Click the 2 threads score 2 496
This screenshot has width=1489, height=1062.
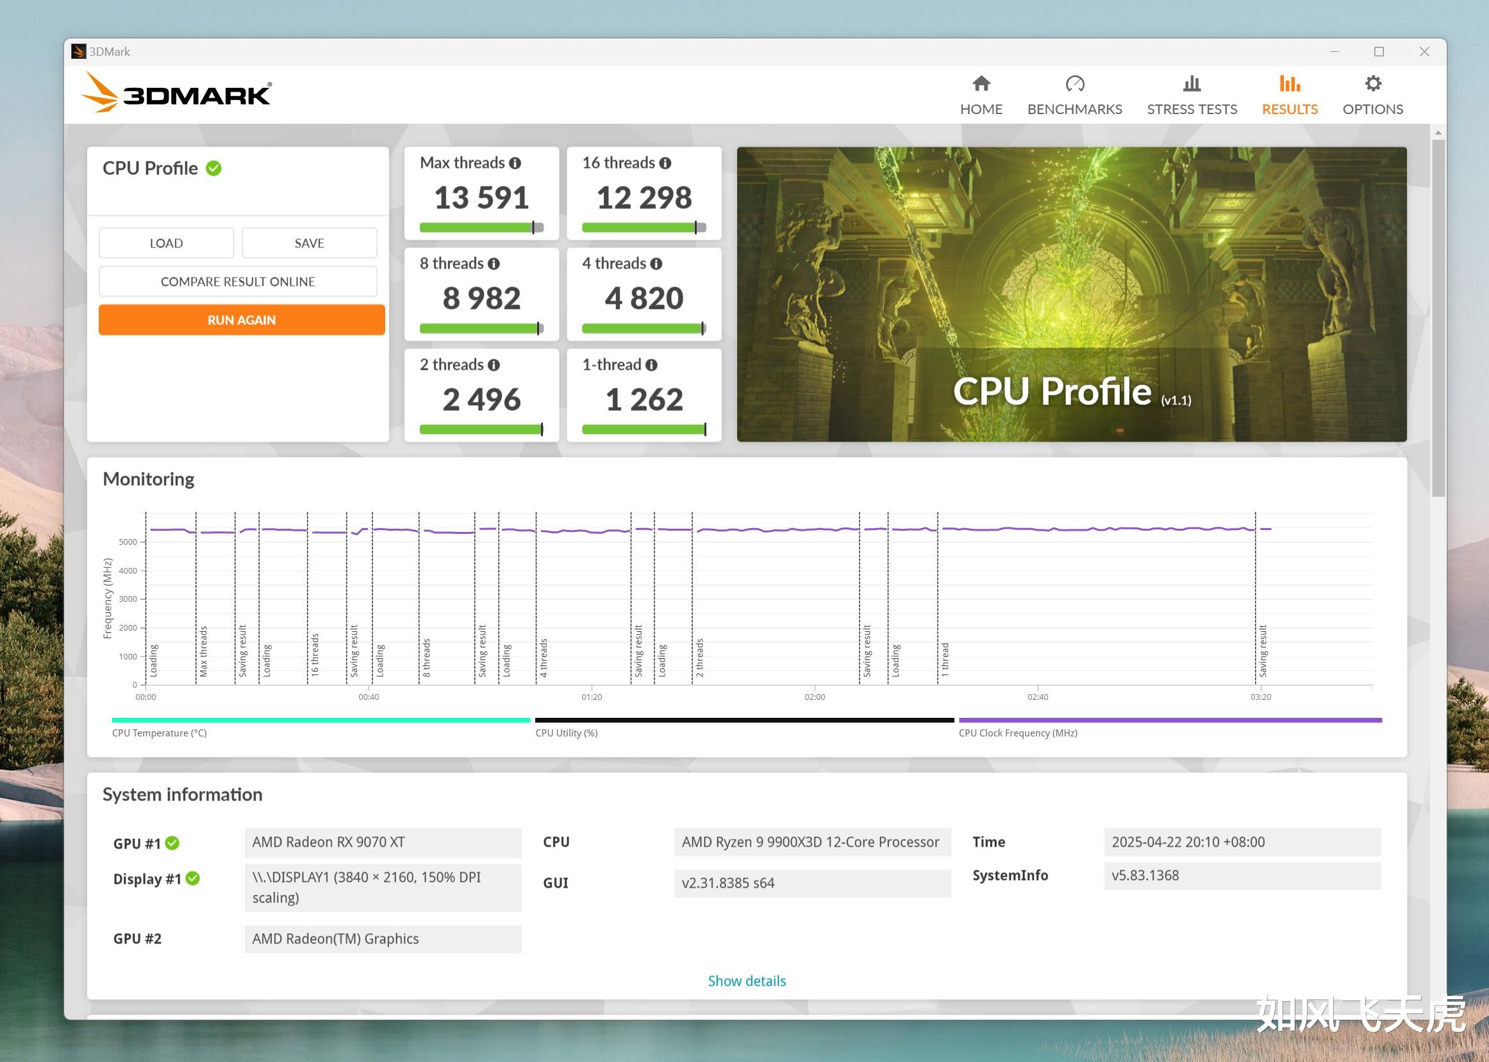(x=481, y=399)
